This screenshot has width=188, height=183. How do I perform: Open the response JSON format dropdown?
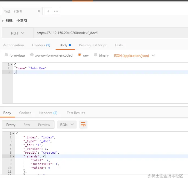(x=67, y=125)
